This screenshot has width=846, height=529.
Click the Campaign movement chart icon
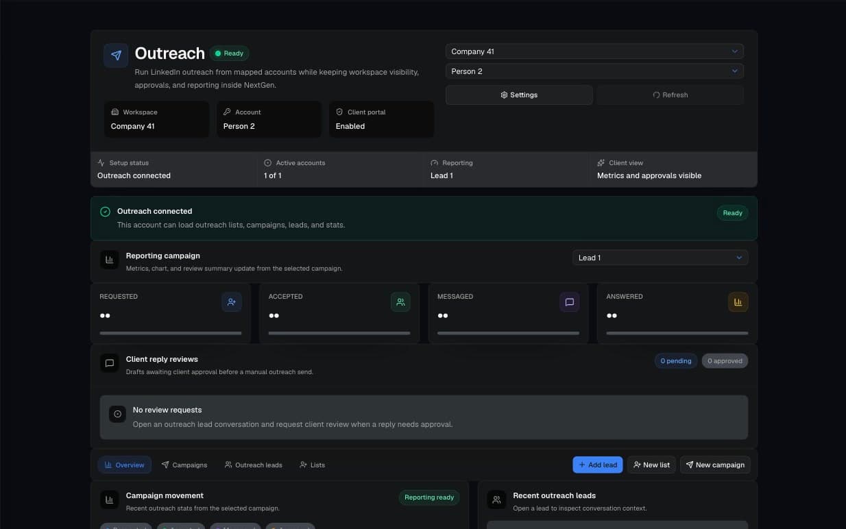point(110,500)
